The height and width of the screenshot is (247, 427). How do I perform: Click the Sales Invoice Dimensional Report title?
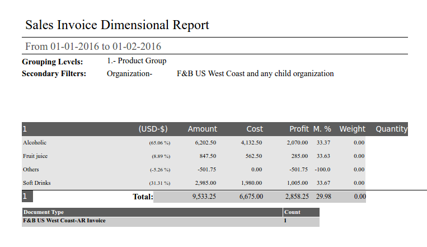(x=117, y=25)
